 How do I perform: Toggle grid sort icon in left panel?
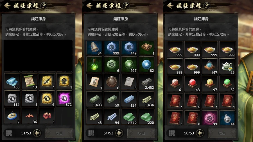pyautogui.click(x=9, y=133)
